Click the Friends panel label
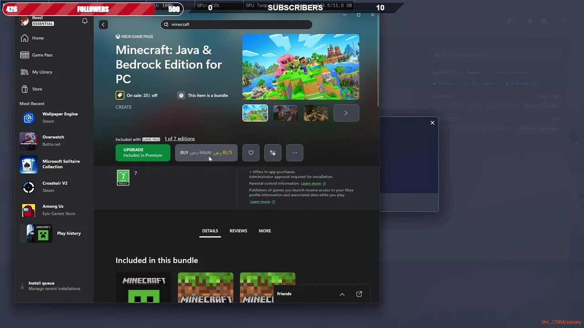Viewport: 584px width, 328px height. point(284,294)
